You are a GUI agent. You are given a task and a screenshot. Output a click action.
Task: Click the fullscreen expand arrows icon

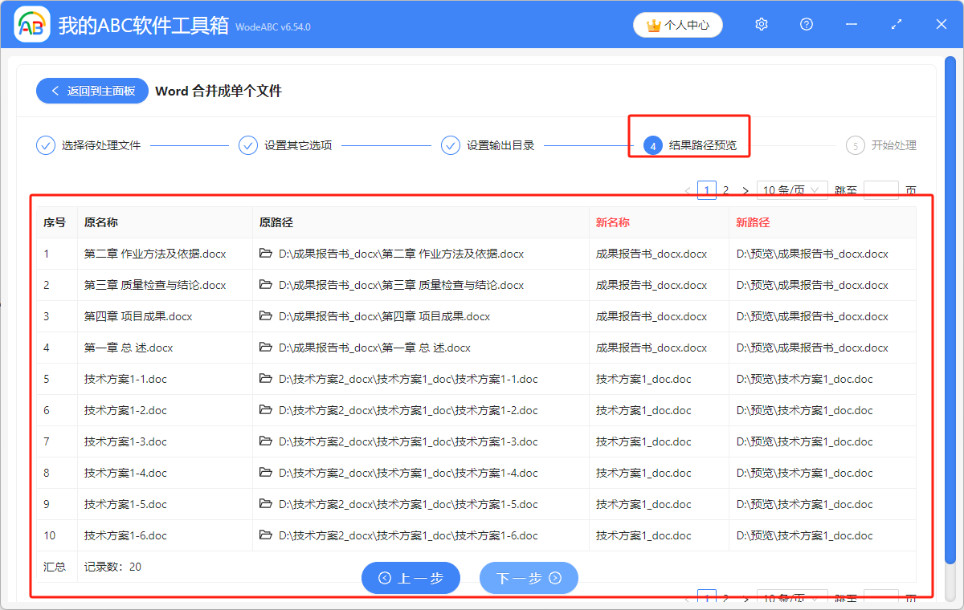point(897,25)
